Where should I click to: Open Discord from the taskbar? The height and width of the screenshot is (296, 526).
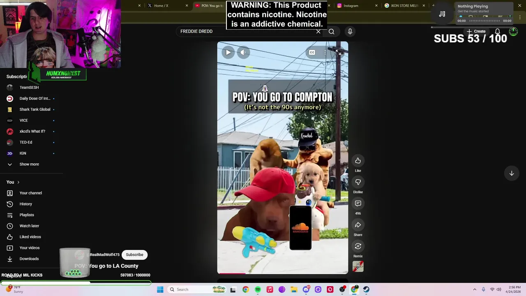click(x=306, y=289)
